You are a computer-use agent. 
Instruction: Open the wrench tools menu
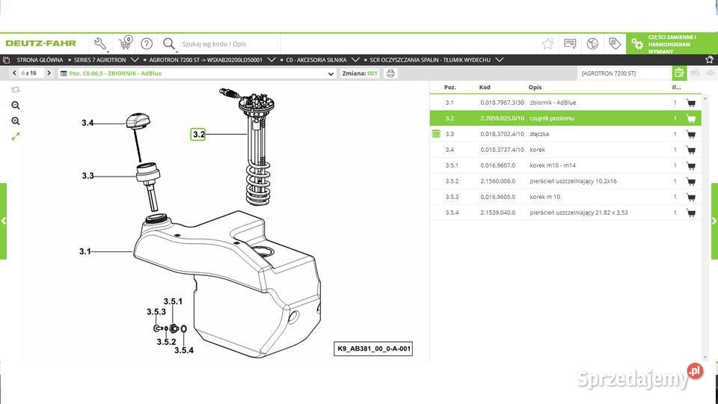tap(100, 43)
